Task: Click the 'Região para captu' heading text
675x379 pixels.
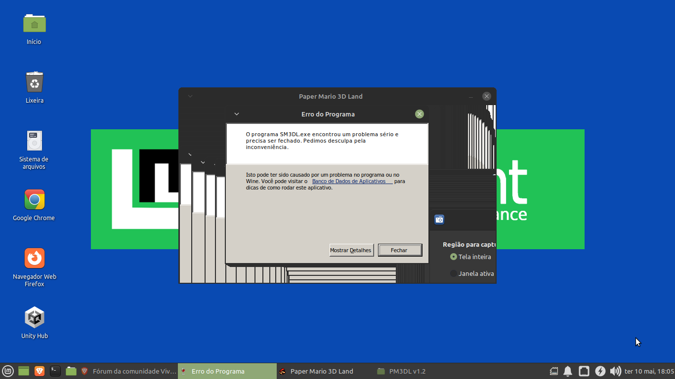Action: coord(469,244)
